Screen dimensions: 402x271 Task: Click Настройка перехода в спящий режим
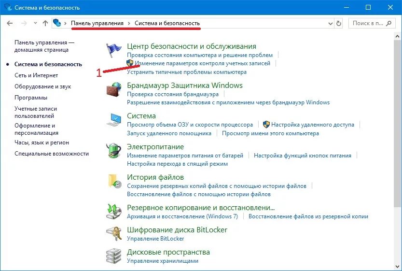click(178, 164)
